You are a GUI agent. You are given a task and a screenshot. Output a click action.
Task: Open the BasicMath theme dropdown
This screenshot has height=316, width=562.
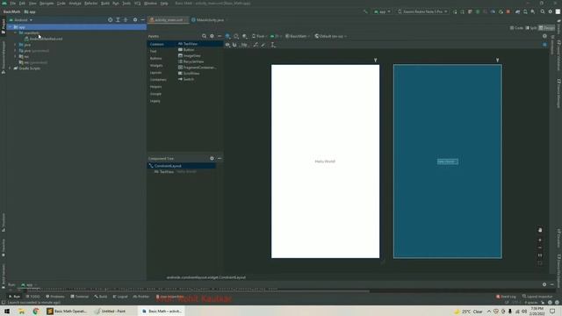coord(298,36)
